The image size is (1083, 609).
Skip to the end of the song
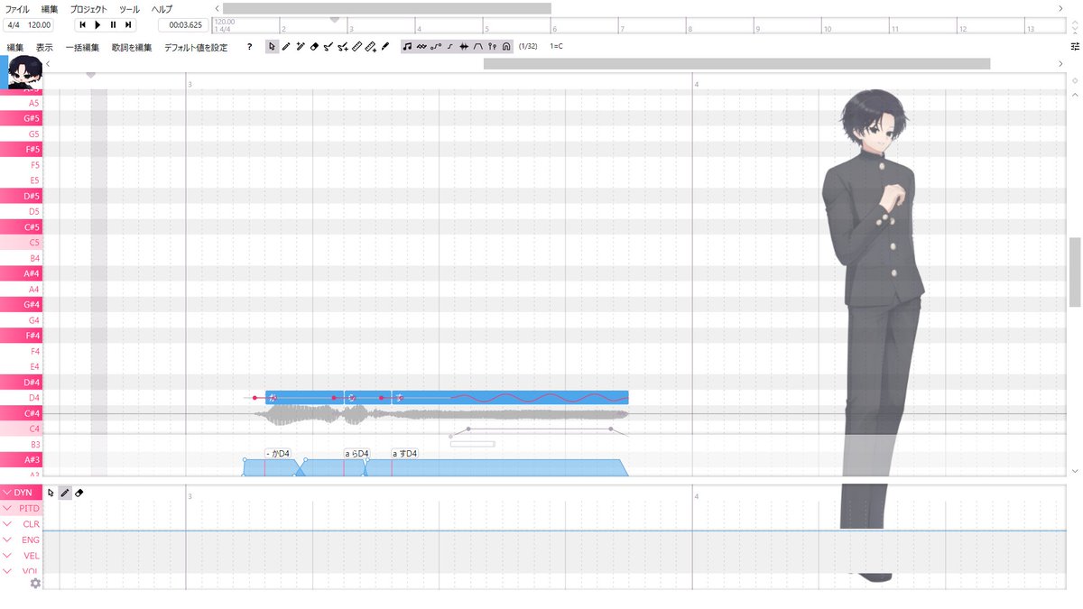(x=128, y=25)
